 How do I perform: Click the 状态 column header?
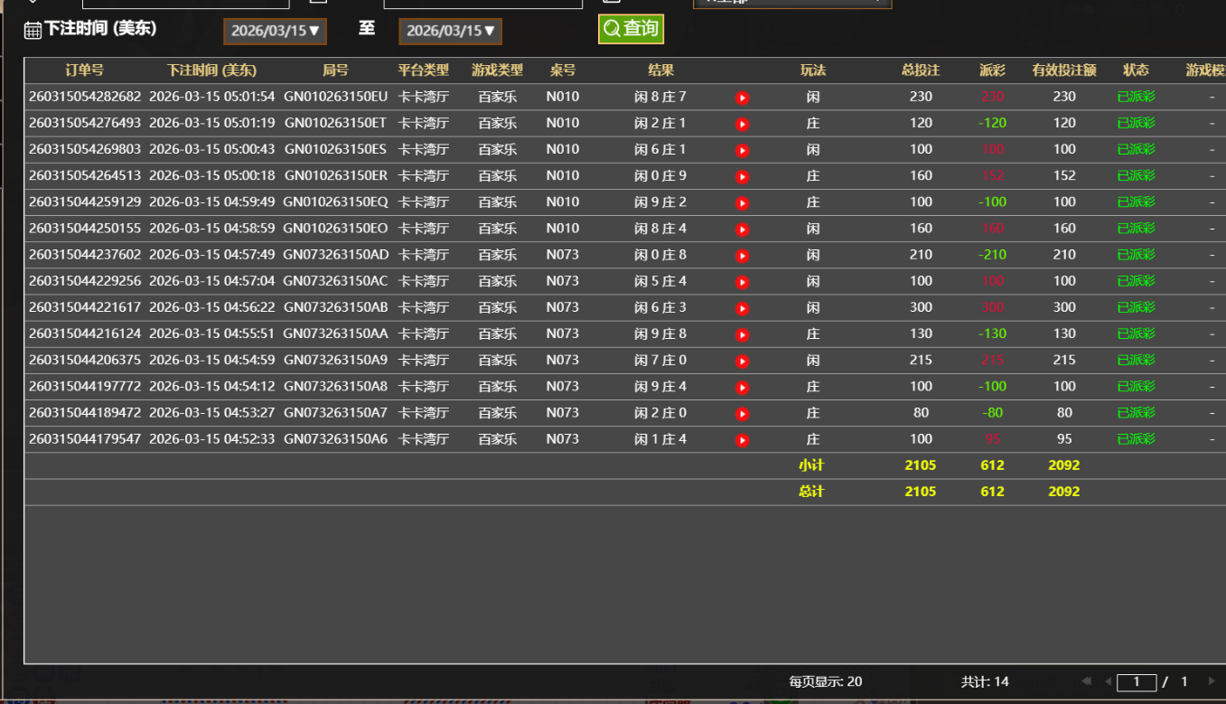coord(1136,70)
